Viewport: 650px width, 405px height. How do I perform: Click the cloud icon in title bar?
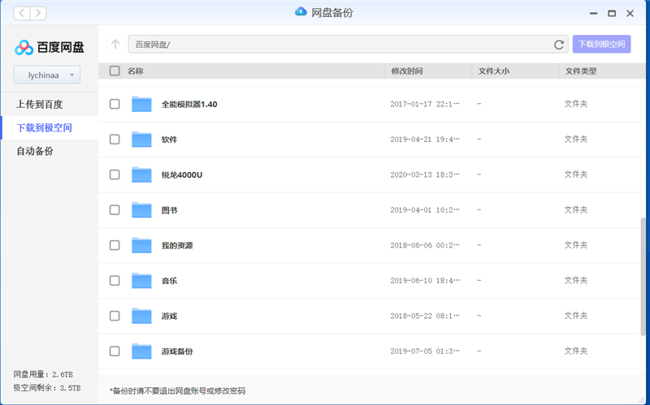[x=301, y=12]
